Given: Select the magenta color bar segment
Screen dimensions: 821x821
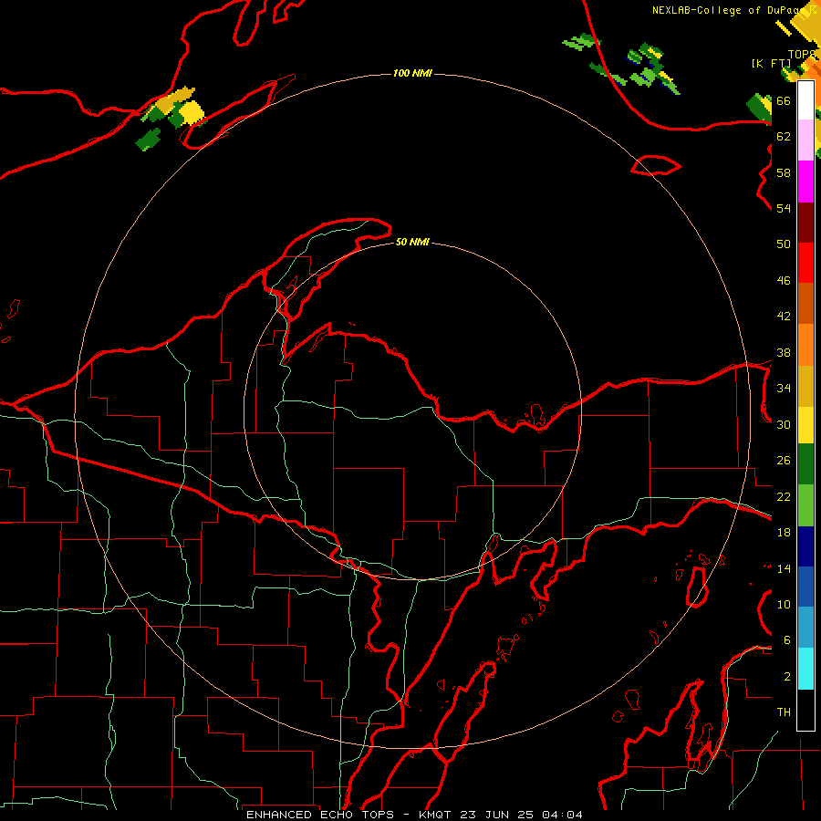Looking at the screenshot, I should [x=805, y=182].
